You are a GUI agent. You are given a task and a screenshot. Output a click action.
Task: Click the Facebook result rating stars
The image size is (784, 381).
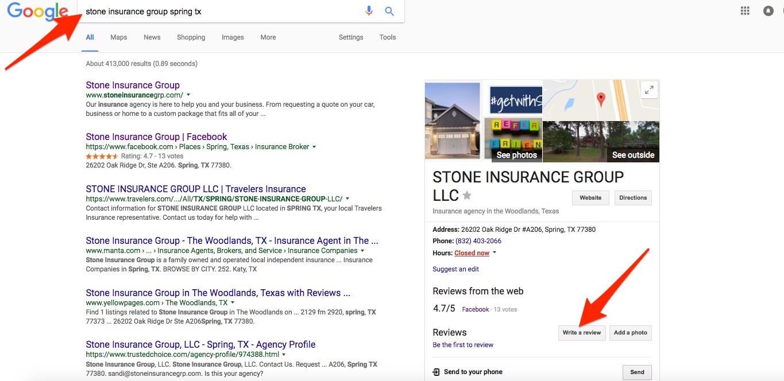click(x=102, y=156)
